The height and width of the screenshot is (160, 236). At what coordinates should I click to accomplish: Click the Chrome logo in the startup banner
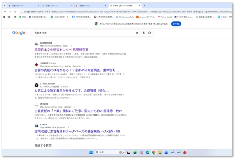point(96,24)
